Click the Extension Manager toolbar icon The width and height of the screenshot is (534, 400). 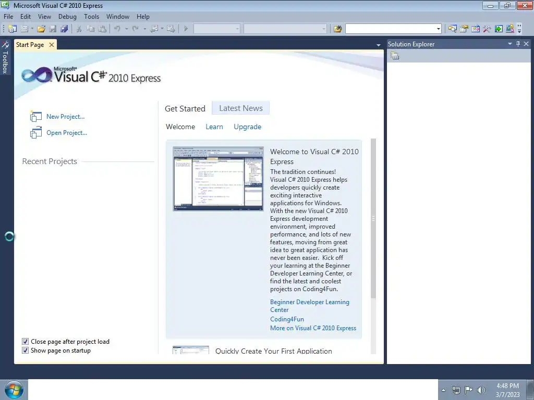(510, 29)
